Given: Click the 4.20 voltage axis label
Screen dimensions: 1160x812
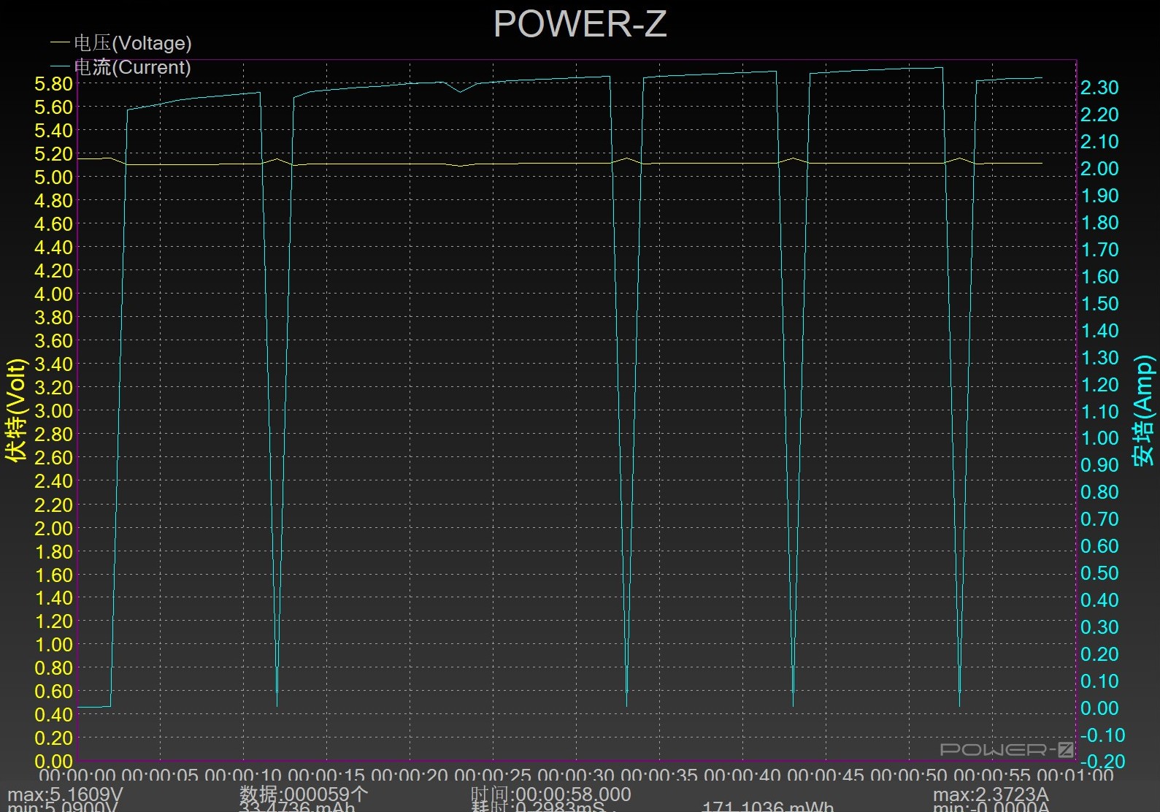Looking at the screenshot, I should (x=53, y=271).
